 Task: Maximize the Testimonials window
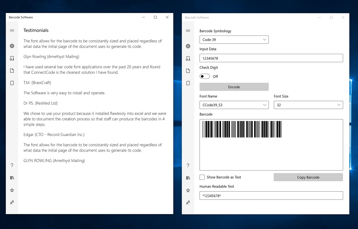[155, 17]
